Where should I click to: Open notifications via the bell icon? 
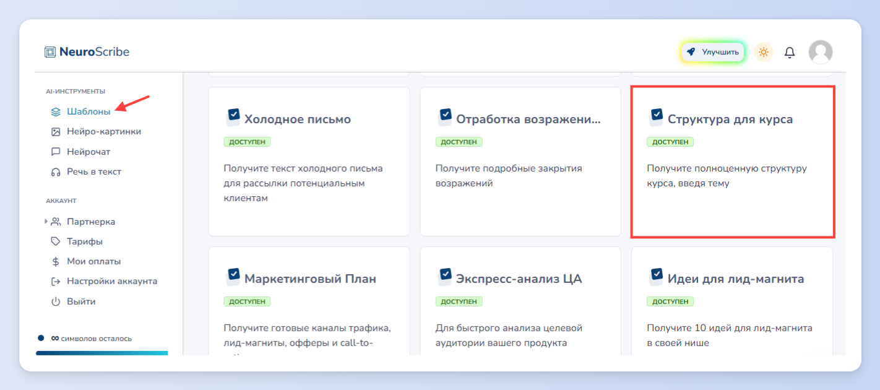[790, 53]
